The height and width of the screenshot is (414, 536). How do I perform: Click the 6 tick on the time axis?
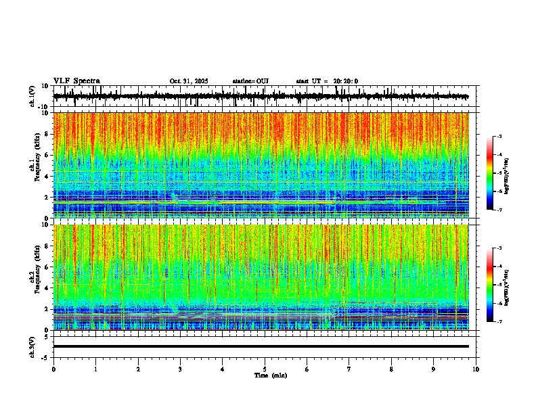(x=307, y=369)
